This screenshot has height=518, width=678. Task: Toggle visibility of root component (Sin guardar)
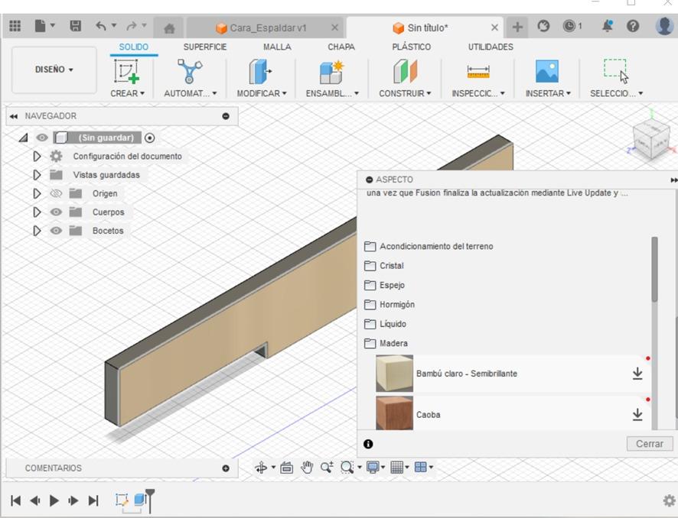pos(42,138)
